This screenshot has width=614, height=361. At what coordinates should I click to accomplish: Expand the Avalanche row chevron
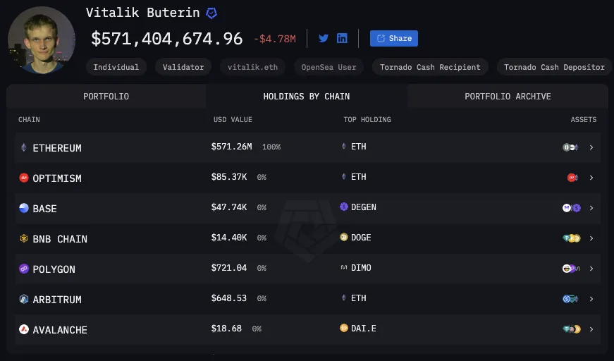[591, 329]
